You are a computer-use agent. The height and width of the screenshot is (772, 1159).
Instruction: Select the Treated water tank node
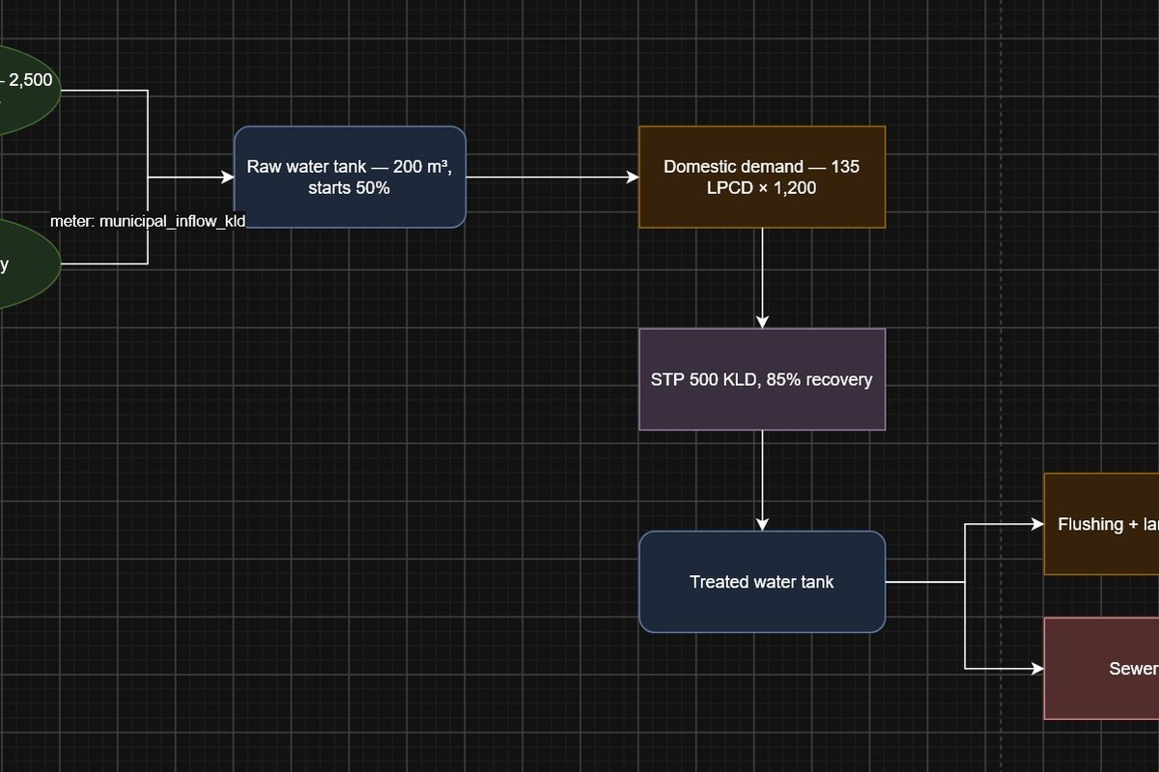762,582
